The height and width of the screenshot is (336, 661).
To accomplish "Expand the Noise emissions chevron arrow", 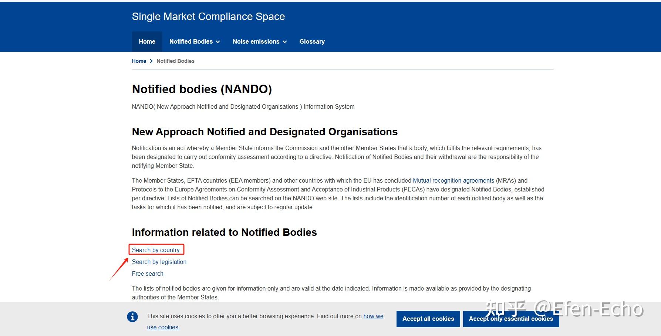I will 285,42.
